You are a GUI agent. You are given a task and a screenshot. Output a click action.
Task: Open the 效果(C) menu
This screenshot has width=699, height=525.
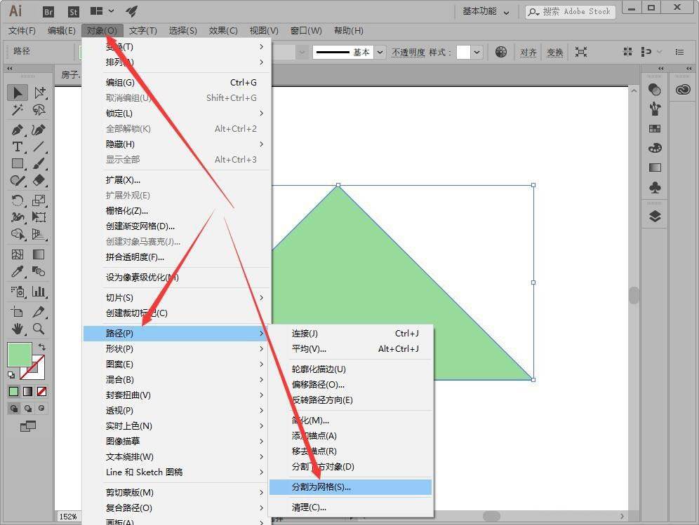click(x=223, y=31)
